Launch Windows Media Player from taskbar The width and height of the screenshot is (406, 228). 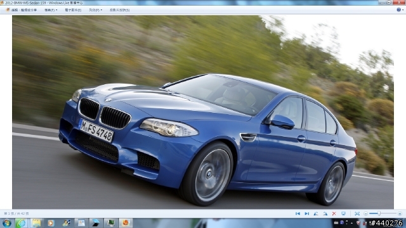click(x=51, y=223)
